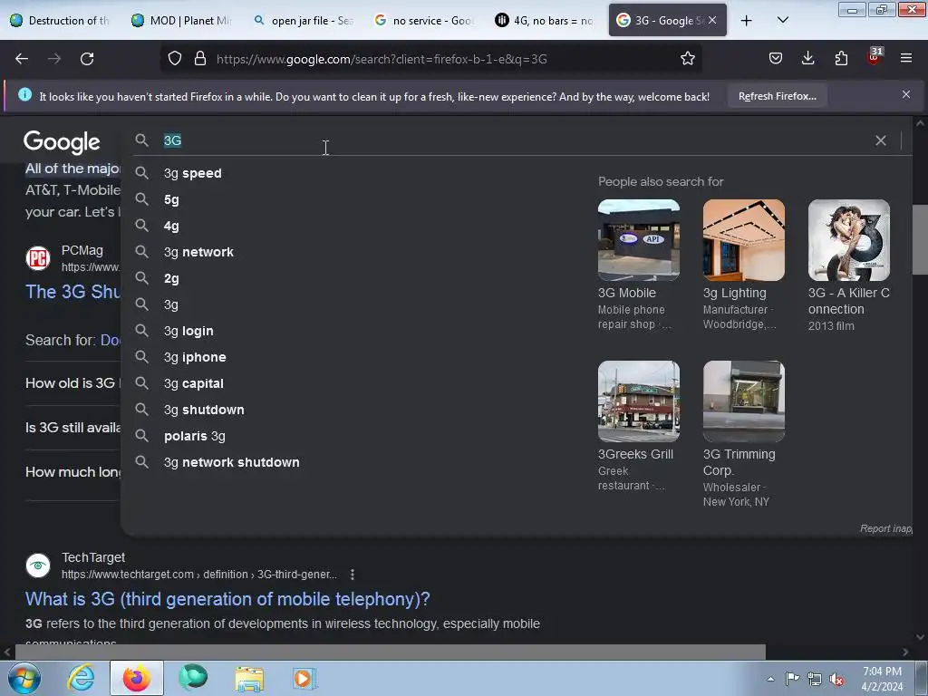
Task: Select Firefox in the taskbar
Action: pyautogui.click(x=136, y=678)
